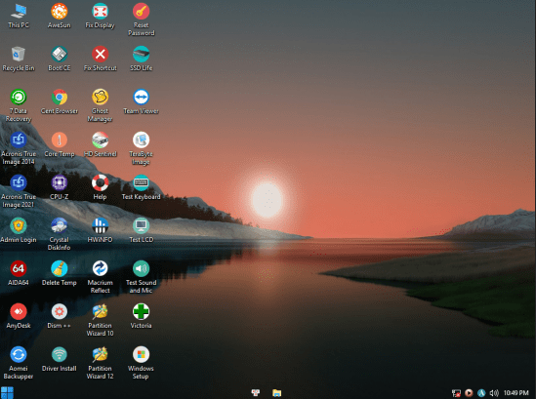Open File Explorer from the taskbar
Viewport: 536px width, 399px height.
277,393
